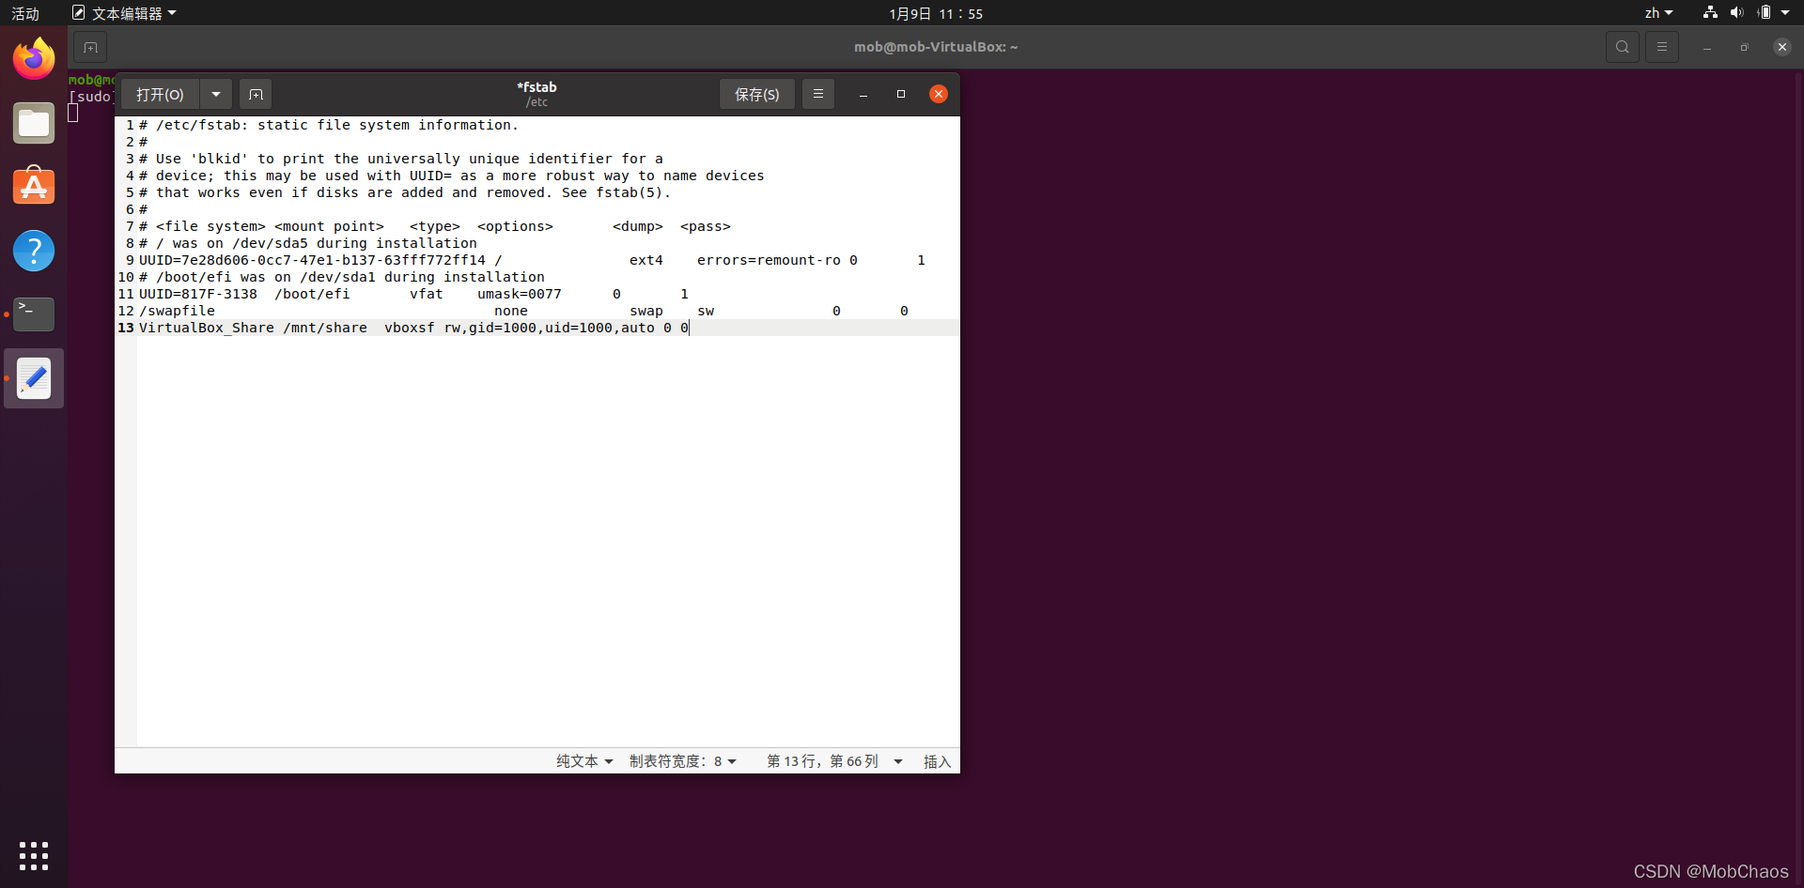The image size is (1804, 888).
Task: Open volume indicator in top bar
Action: tap(1736, 13)
